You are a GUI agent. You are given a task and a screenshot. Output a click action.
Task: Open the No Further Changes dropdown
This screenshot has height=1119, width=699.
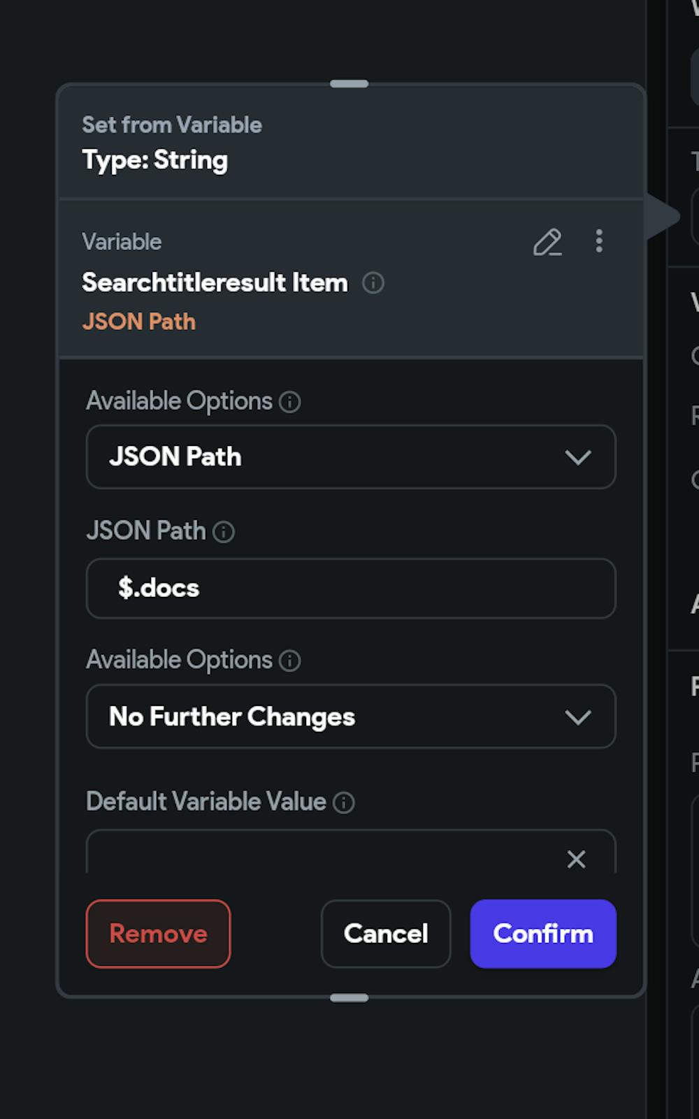coord(351,717)
